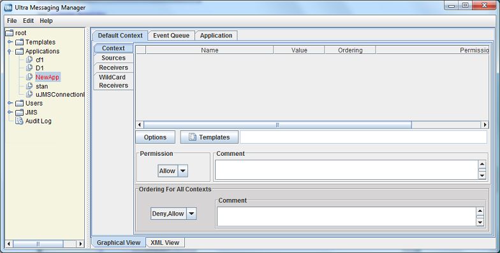The height and width of the screenshot is (253, 500).
Task: Switch to the Default Context tab
Action: click(x=120, y=36)
